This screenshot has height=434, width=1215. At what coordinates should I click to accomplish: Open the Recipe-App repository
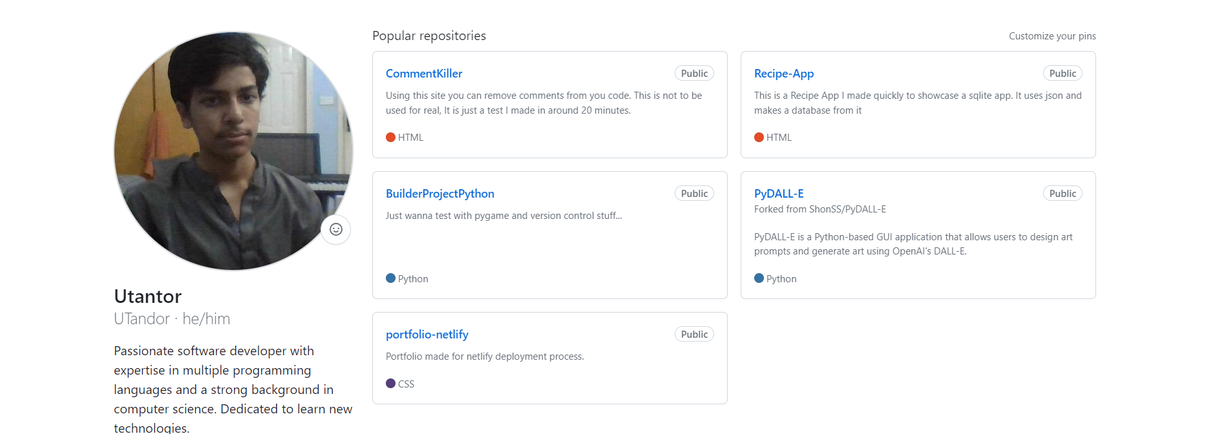[784, 74]
